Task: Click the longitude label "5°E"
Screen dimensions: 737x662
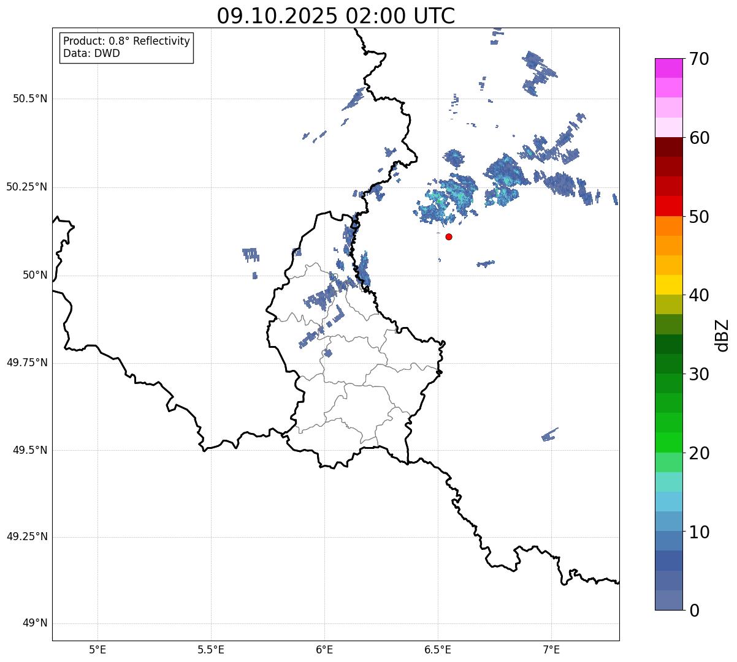Action: (97, 650)
